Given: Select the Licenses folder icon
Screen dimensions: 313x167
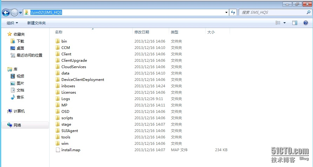Looking at the screenshot, I should point(57,92).
